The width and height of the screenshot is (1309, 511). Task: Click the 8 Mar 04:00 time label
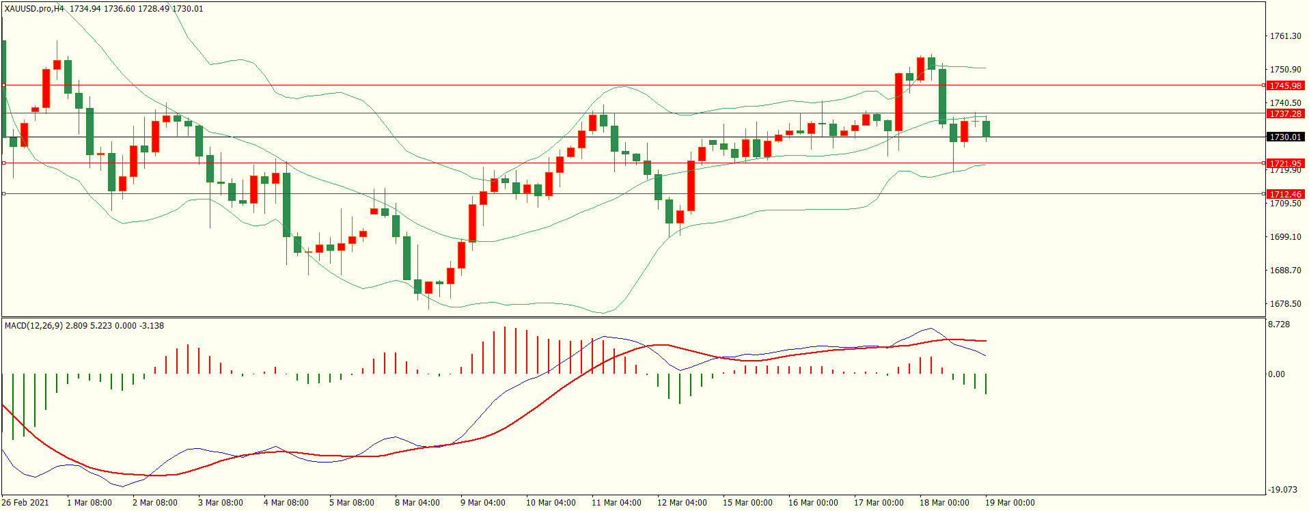(x=417, y=503)
